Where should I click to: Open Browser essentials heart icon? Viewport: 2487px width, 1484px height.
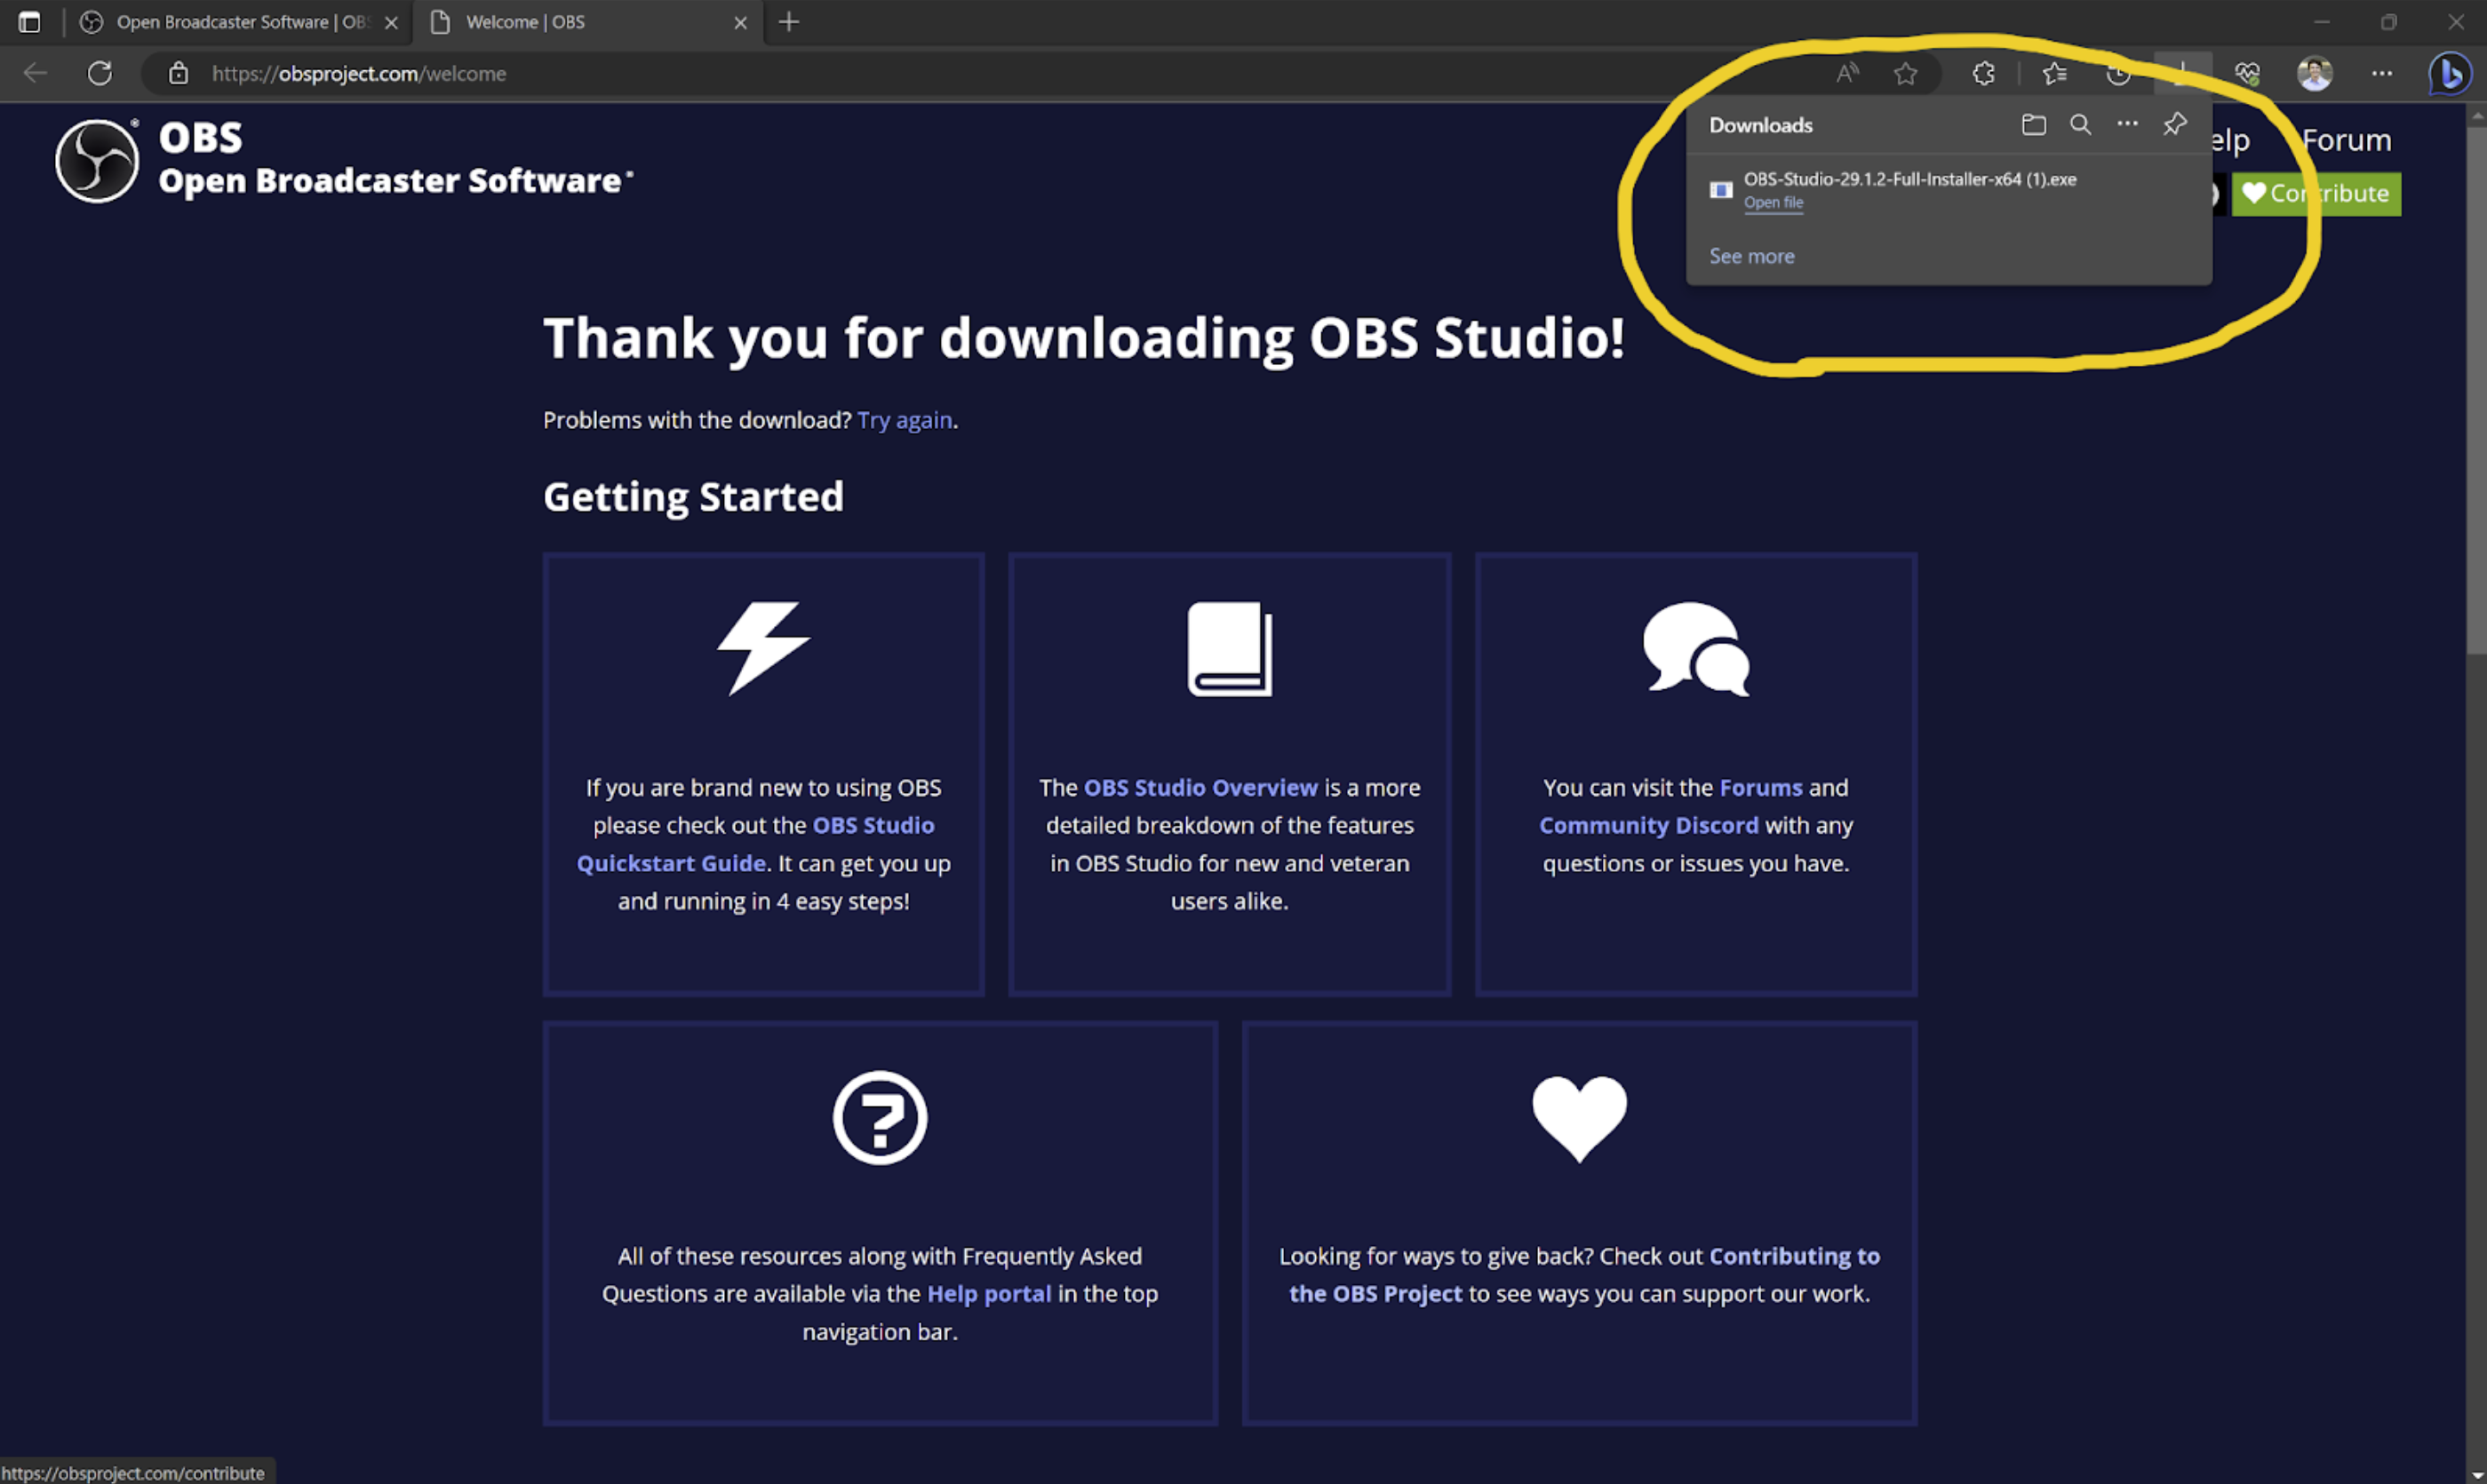[2248, 73]
